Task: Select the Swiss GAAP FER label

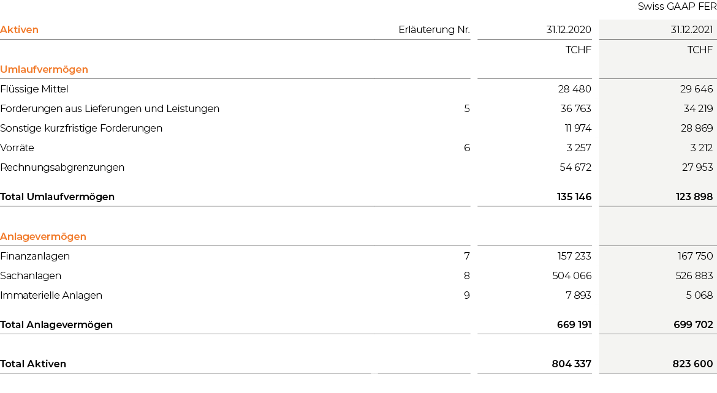Action: click(677, 6)
